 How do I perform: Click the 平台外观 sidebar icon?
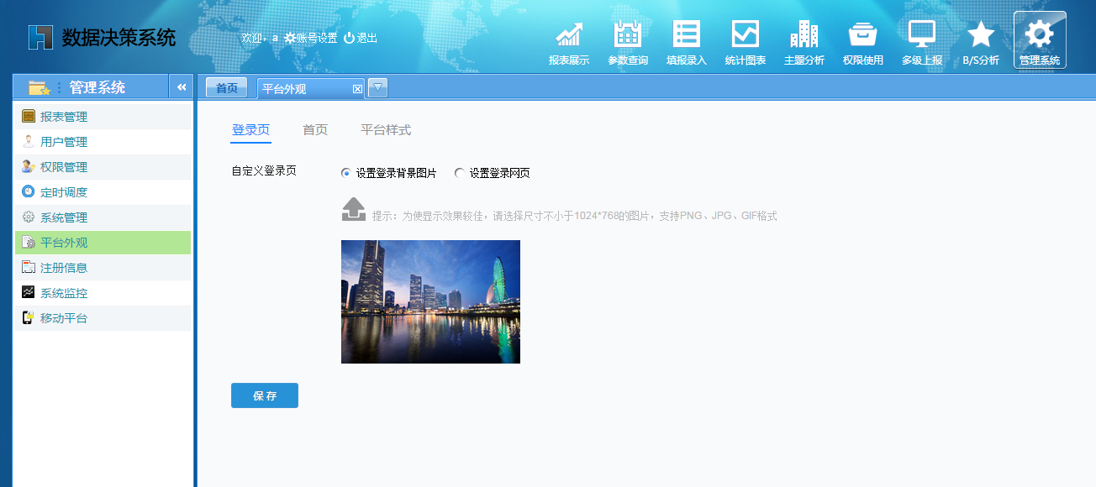[x=29, y=243]
